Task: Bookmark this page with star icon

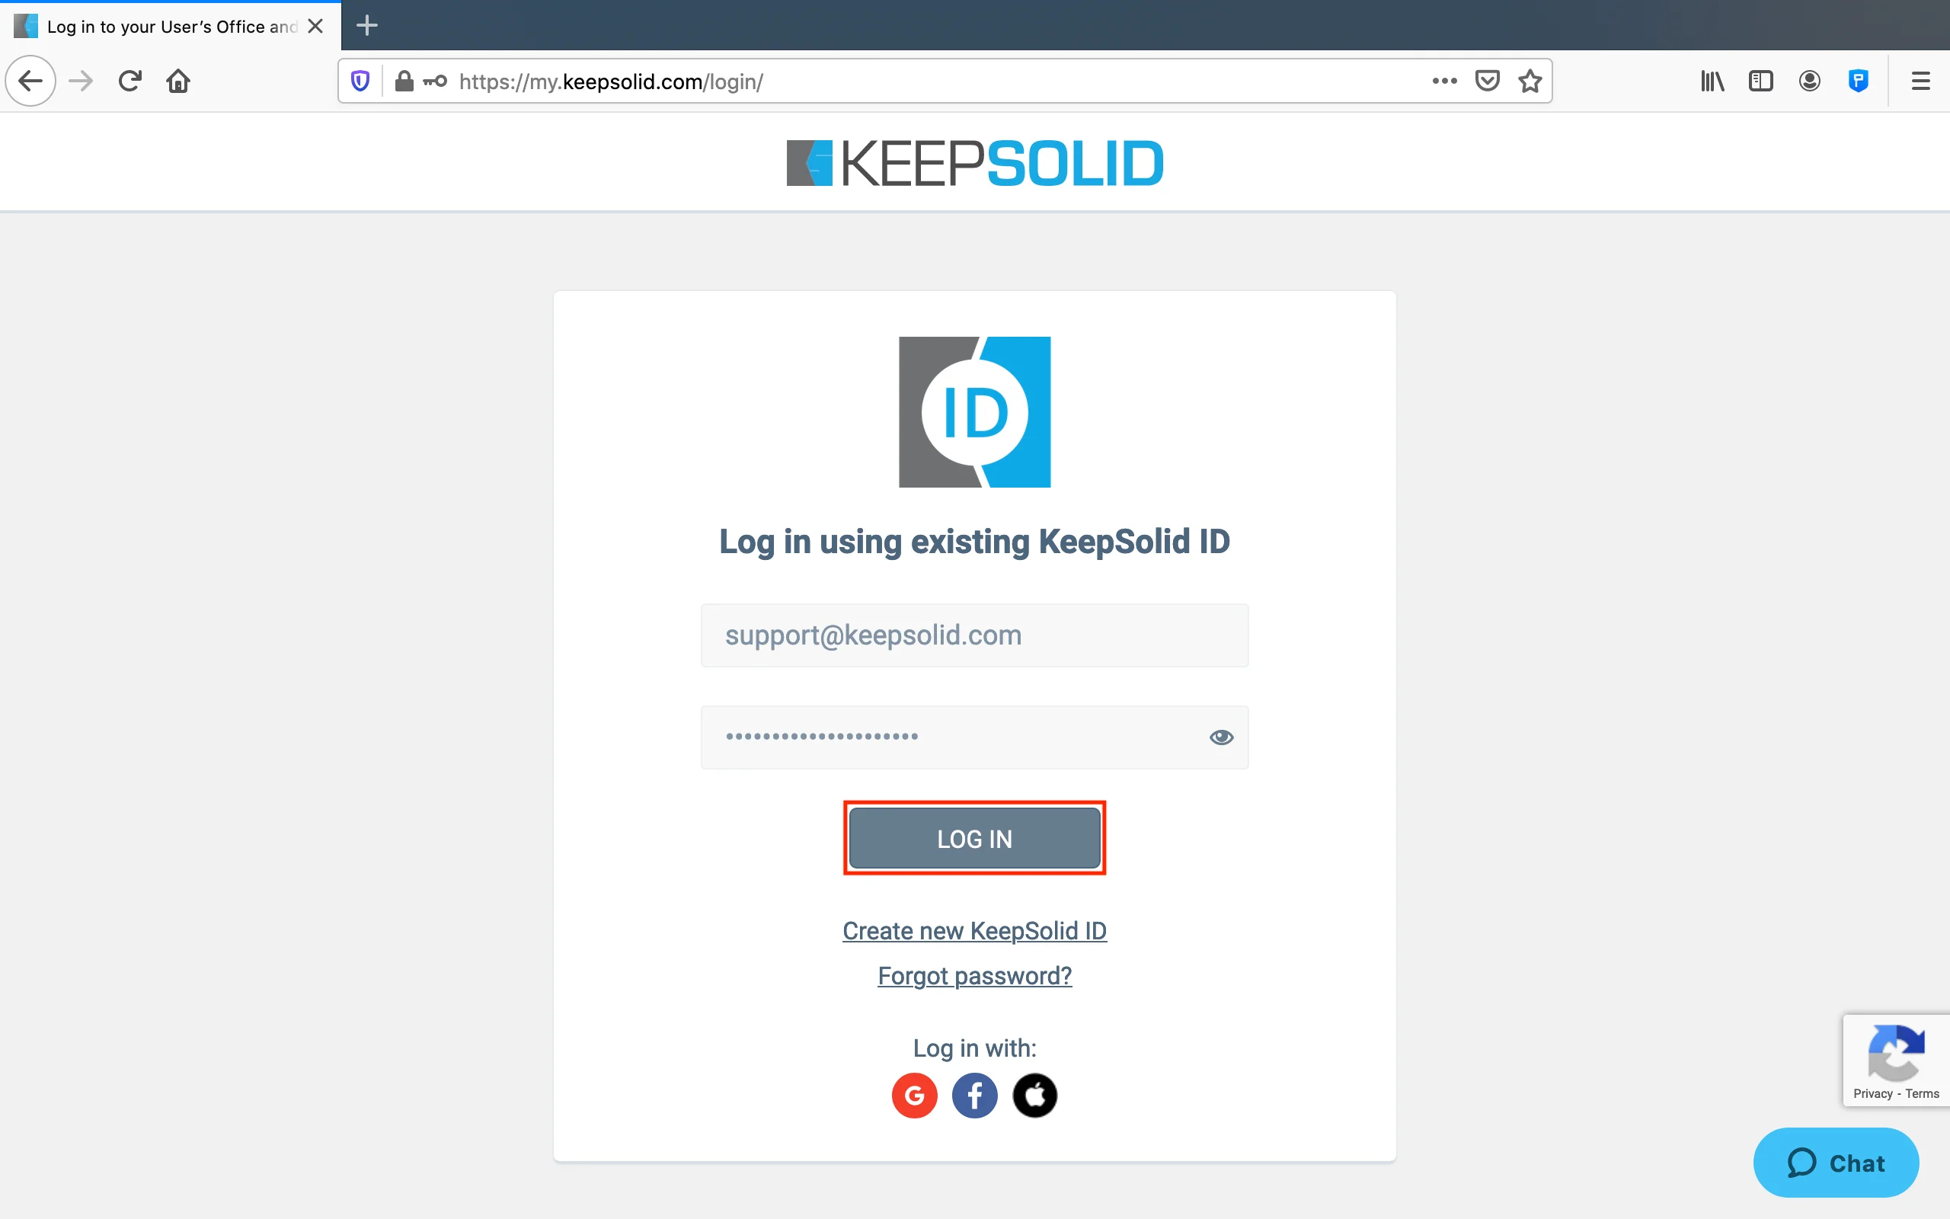Action: coord(1530,81)
